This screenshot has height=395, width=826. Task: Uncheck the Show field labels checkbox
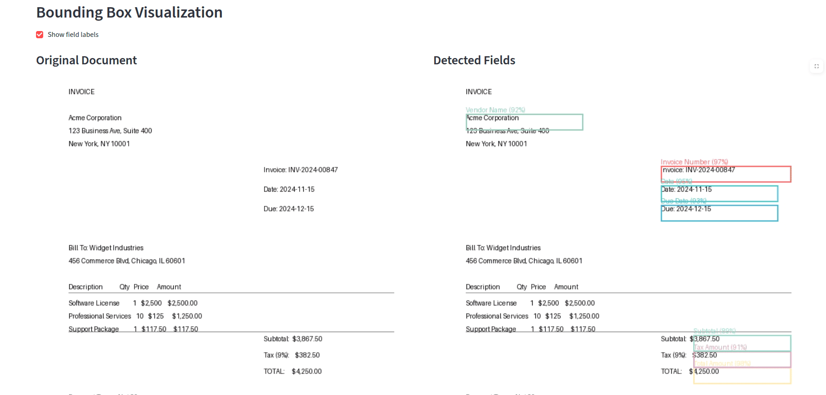click(x=40, y=35)
